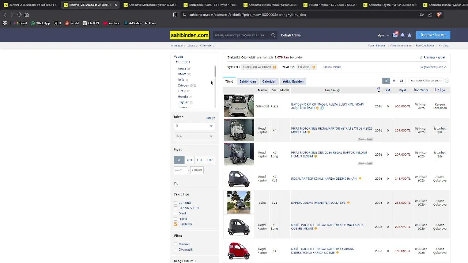The height and width of the screenshot is (263, 468).
Task: Click the search magnifier icon
Action: tap(273, 35)
